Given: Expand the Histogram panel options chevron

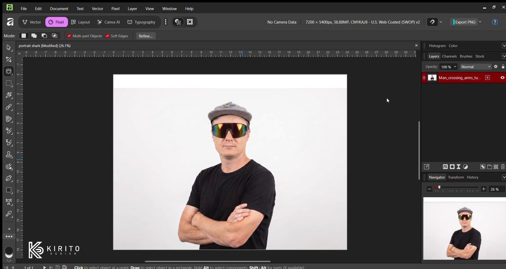Looking at the screenshot, I should point(503,46).
